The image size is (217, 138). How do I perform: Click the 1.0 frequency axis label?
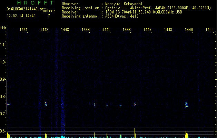(3, 62)
